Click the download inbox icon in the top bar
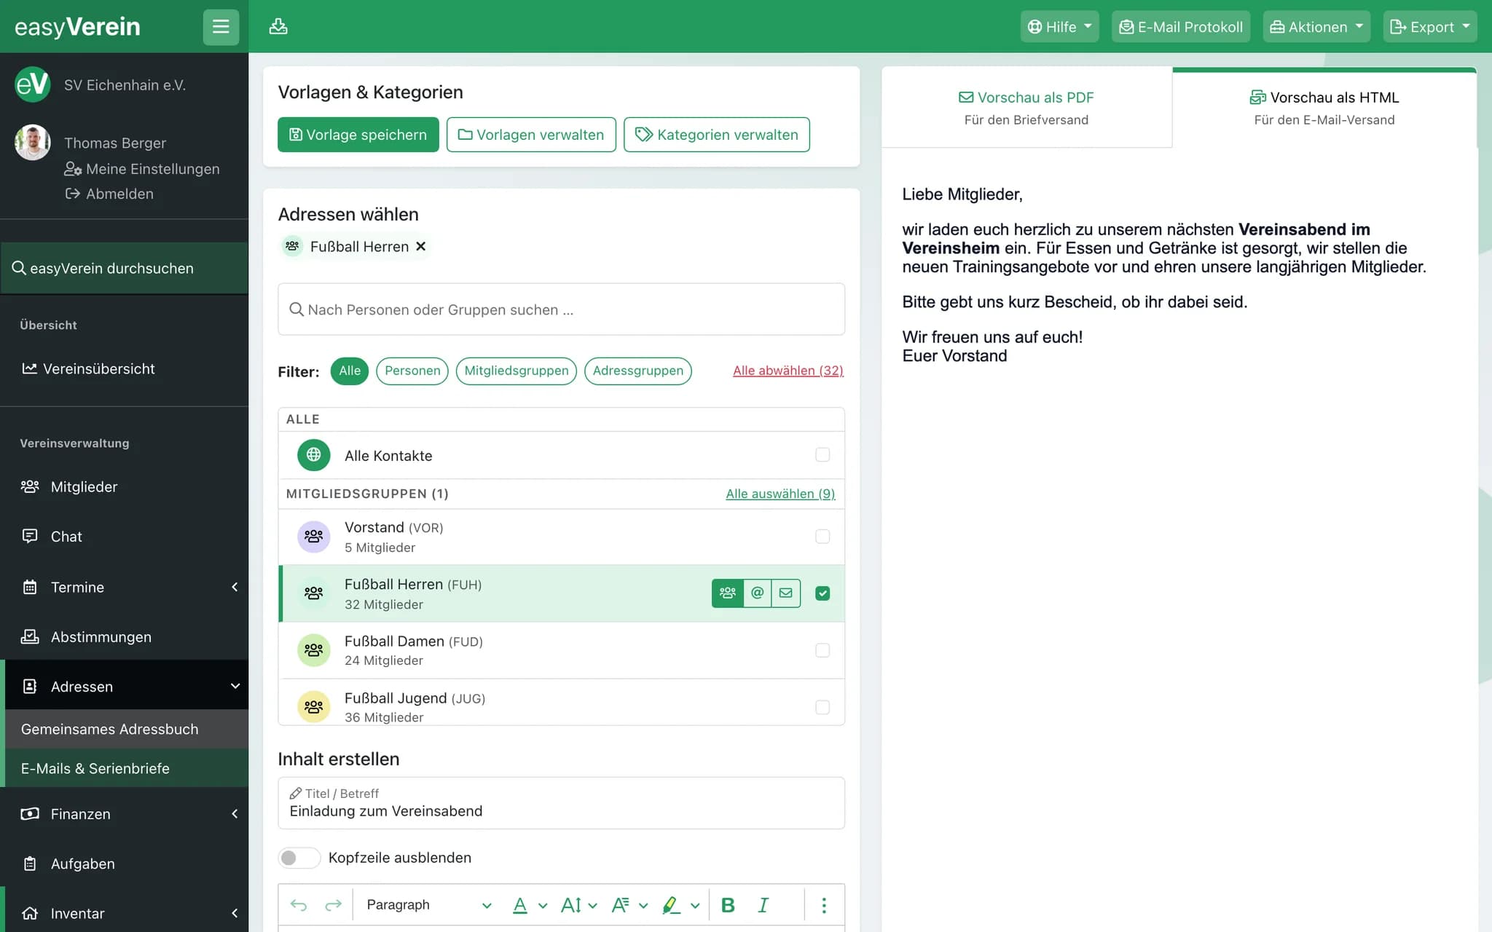This screenshot has height=932, width=1492. [x=278, y=27]
